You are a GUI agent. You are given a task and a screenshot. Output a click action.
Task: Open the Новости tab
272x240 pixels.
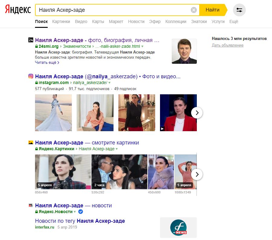point(136,21)
